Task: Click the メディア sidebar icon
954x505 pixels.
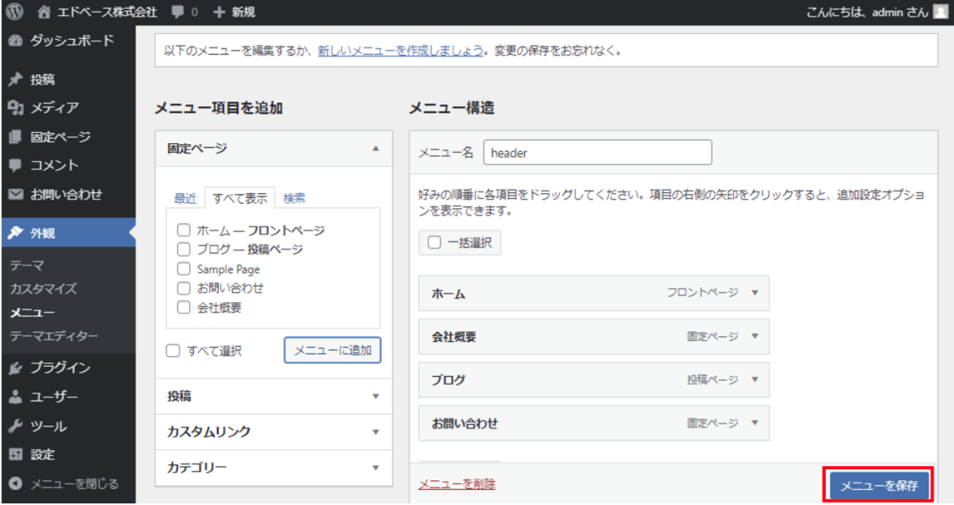Action: pyautogui.click(x=15, y=108)
